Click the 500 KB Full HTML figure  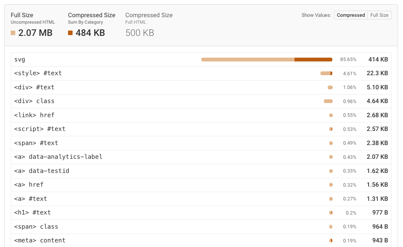pos(139,33)
